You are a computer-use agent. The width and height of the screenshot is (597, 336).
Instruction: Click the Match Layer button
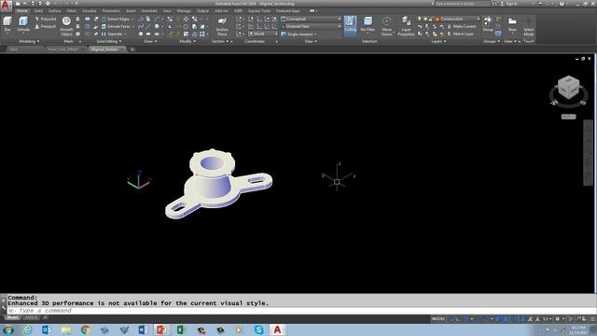click(x=460, y=34)
